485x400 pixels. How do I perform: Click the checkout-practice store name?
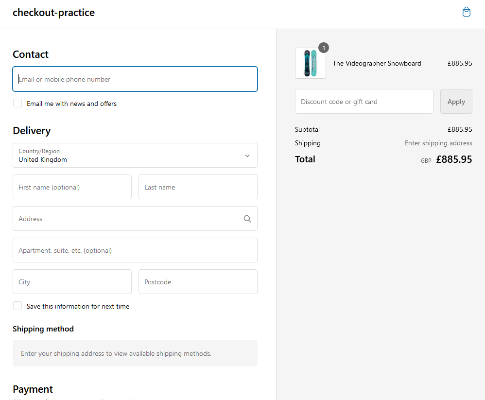point(53,13)
